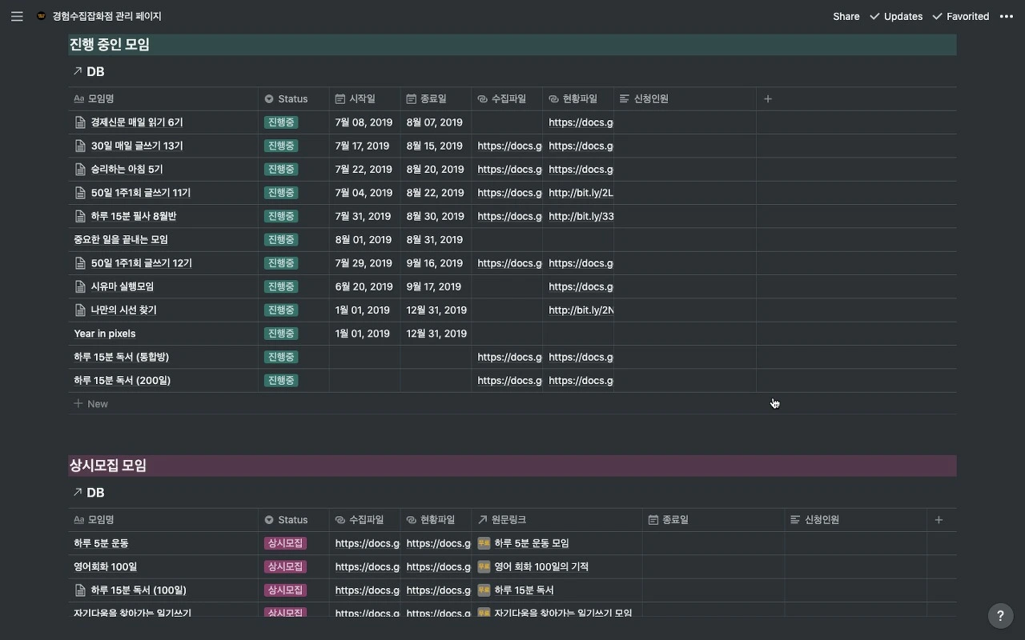
Task: Open the three-dots page options menu
Action: pyautogui.click(x=1007, y=16)
